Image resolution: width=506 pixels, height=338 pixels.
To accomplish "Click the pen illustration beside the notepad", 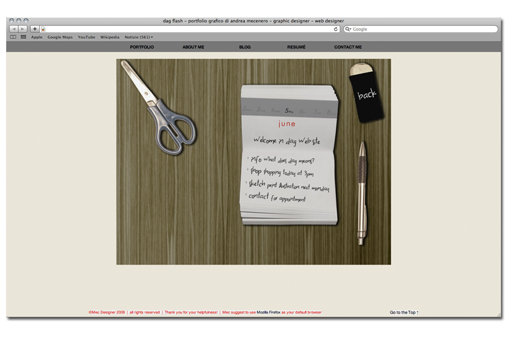I will point(362,191).
